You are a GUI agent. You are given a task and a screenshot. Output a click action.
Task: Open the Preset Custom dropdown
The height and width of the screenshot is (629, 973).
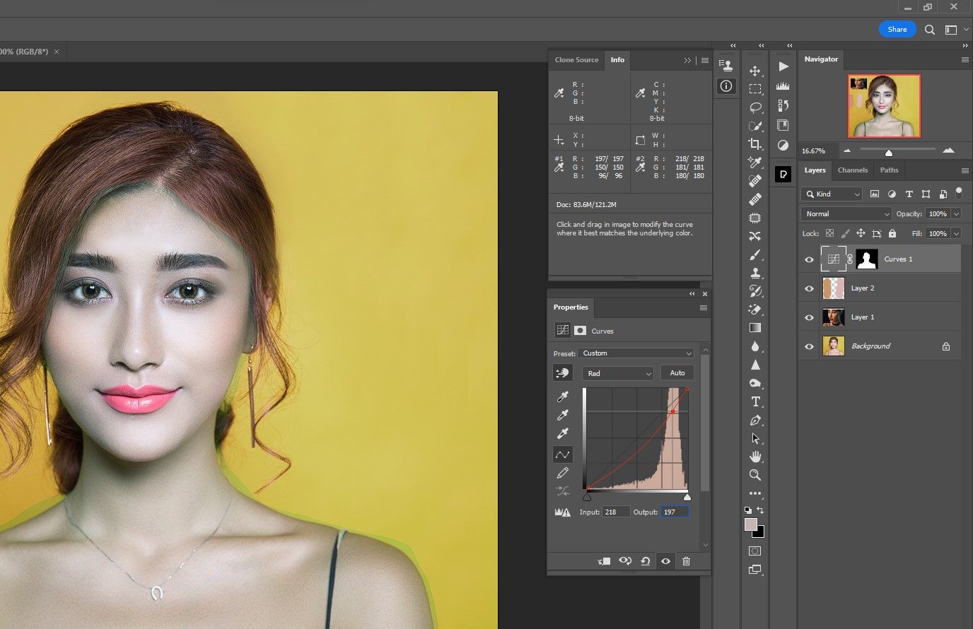point(636,353)
